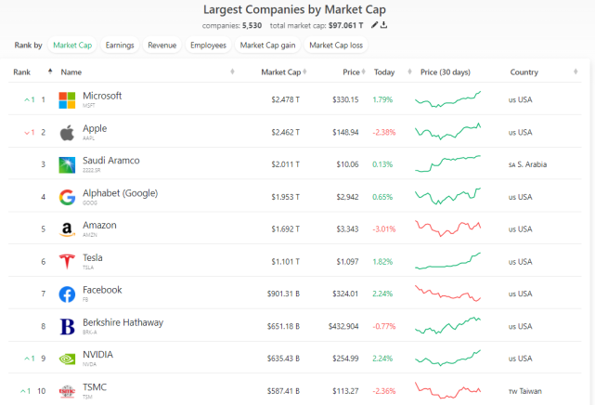Click the Facebook logo icon
Screen dimensions: 595x405
[x=67, y=294]
